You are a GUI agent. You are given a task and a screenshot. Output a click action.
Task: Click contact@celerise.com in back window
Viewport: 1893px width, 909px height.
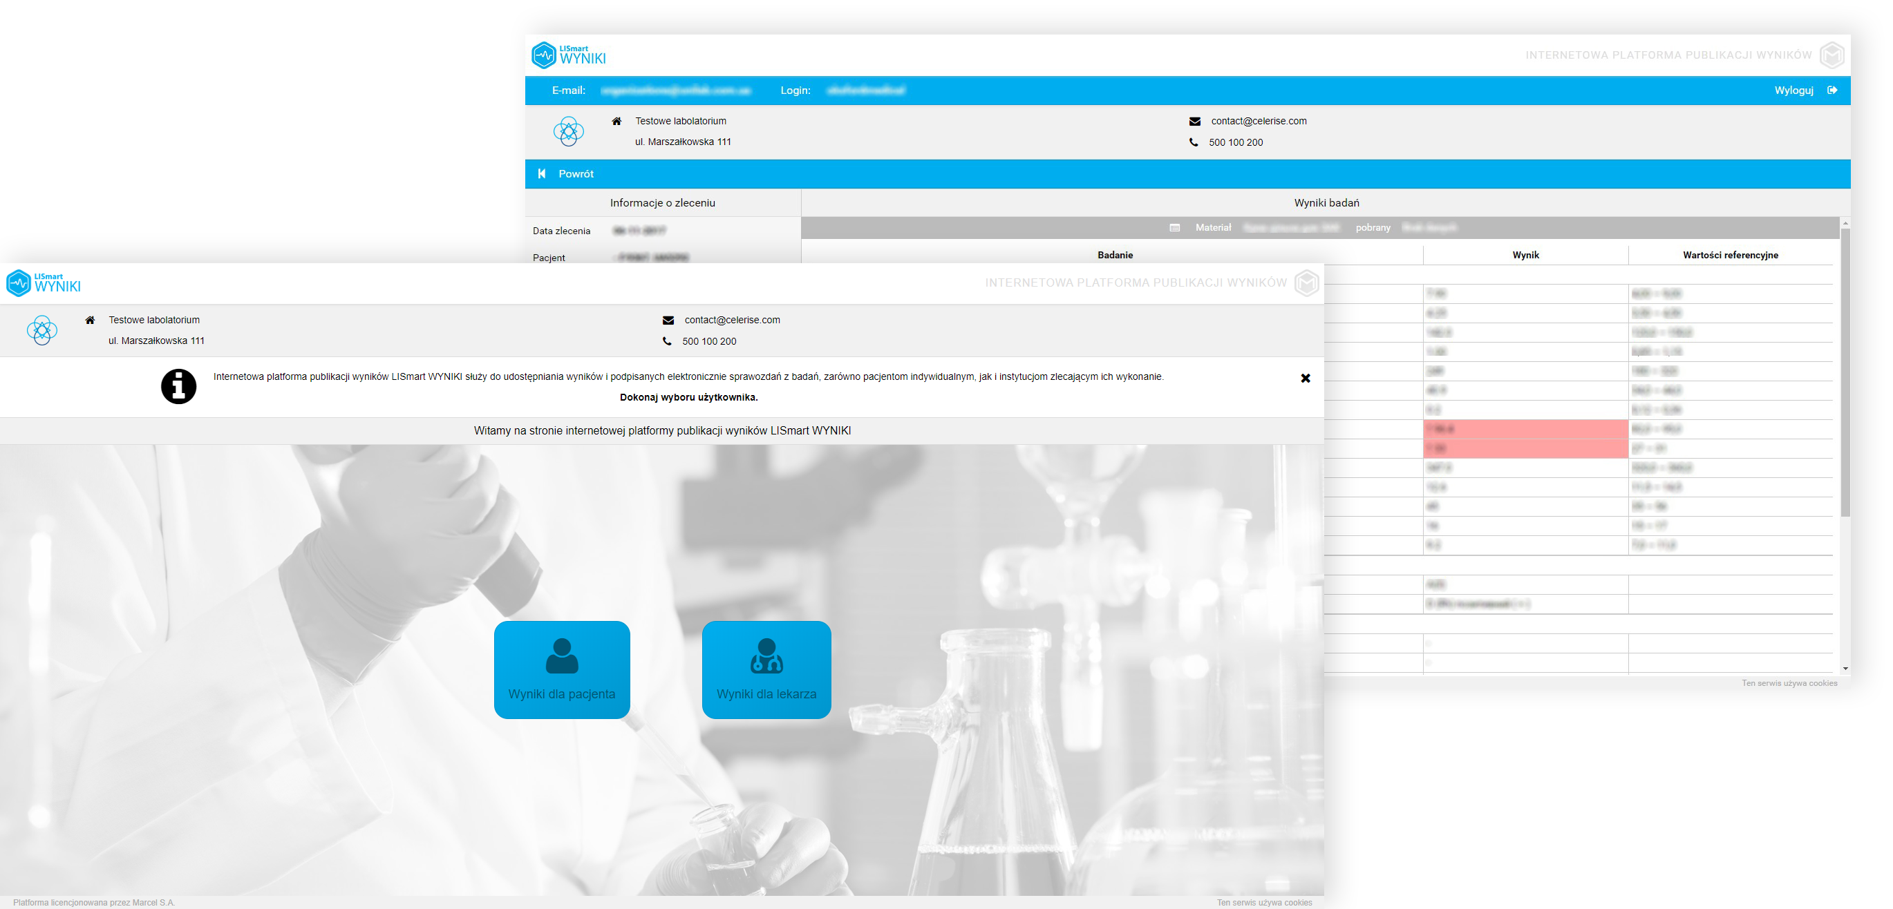pos(1258,121)
